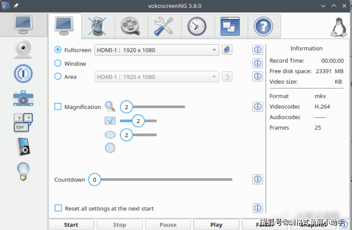The height and width of the screenshot is (230, 352).
Task: Check Reset all settings at next start
Action: (58, 208)
